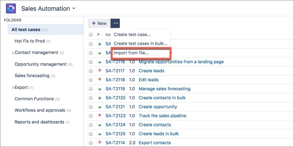This screenshot has width=294, height=147.
Task: Click the + New button
Action: tap(99, 23)
